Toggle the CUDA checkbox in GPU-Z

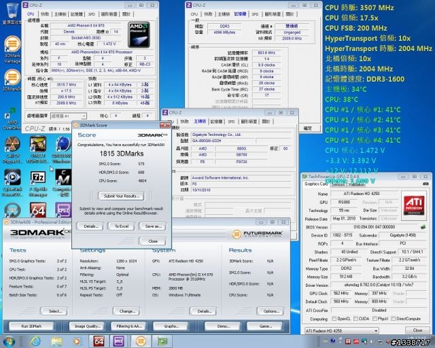click(355, 319)
